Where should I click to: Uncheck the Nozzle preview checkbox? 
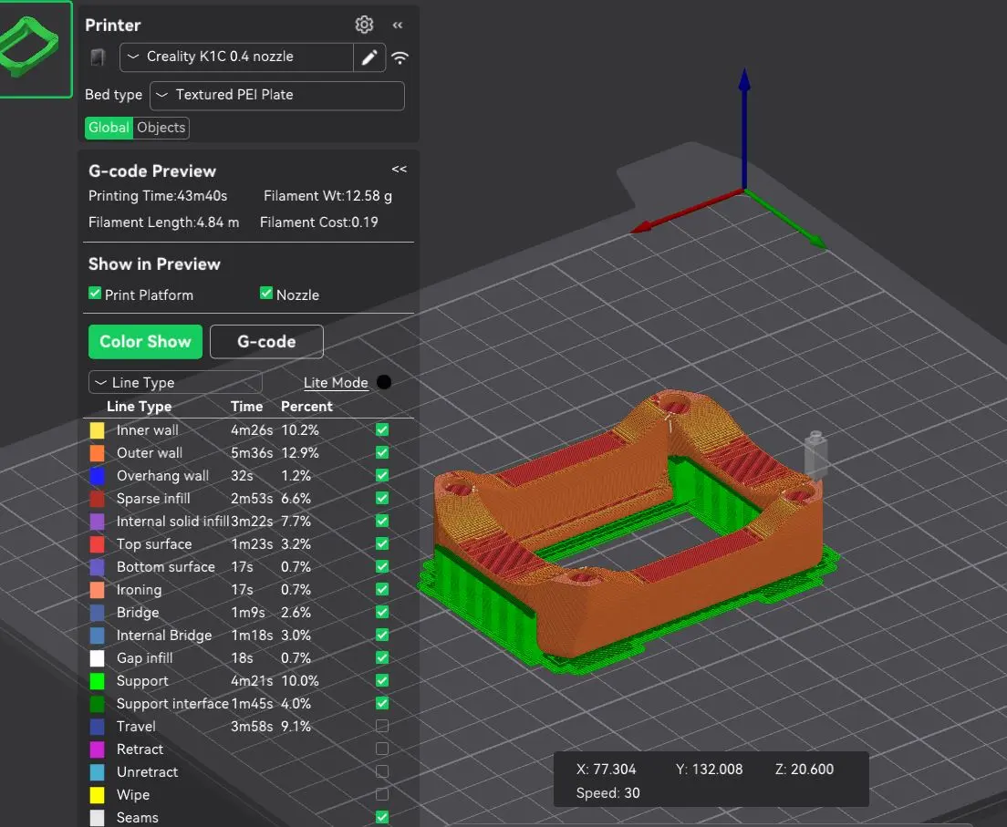point(265,294)
